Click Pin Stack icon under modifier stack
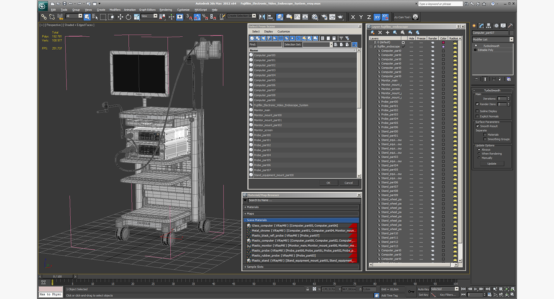The height and width of the screenshot is (299, 554). coord(477,79)
